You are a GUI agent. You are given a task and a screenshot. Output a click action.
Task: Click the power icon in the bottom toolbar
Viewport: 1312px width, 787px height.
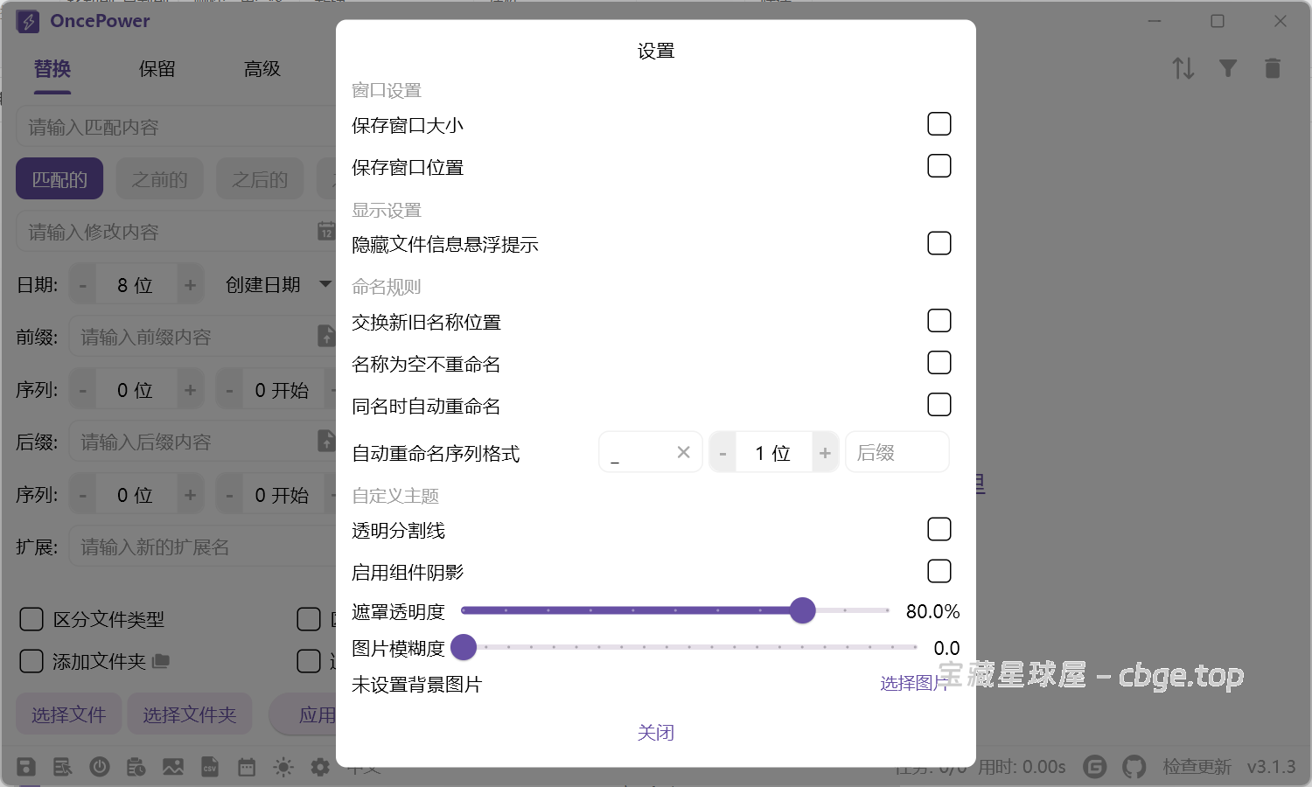[x=100, y=767]
